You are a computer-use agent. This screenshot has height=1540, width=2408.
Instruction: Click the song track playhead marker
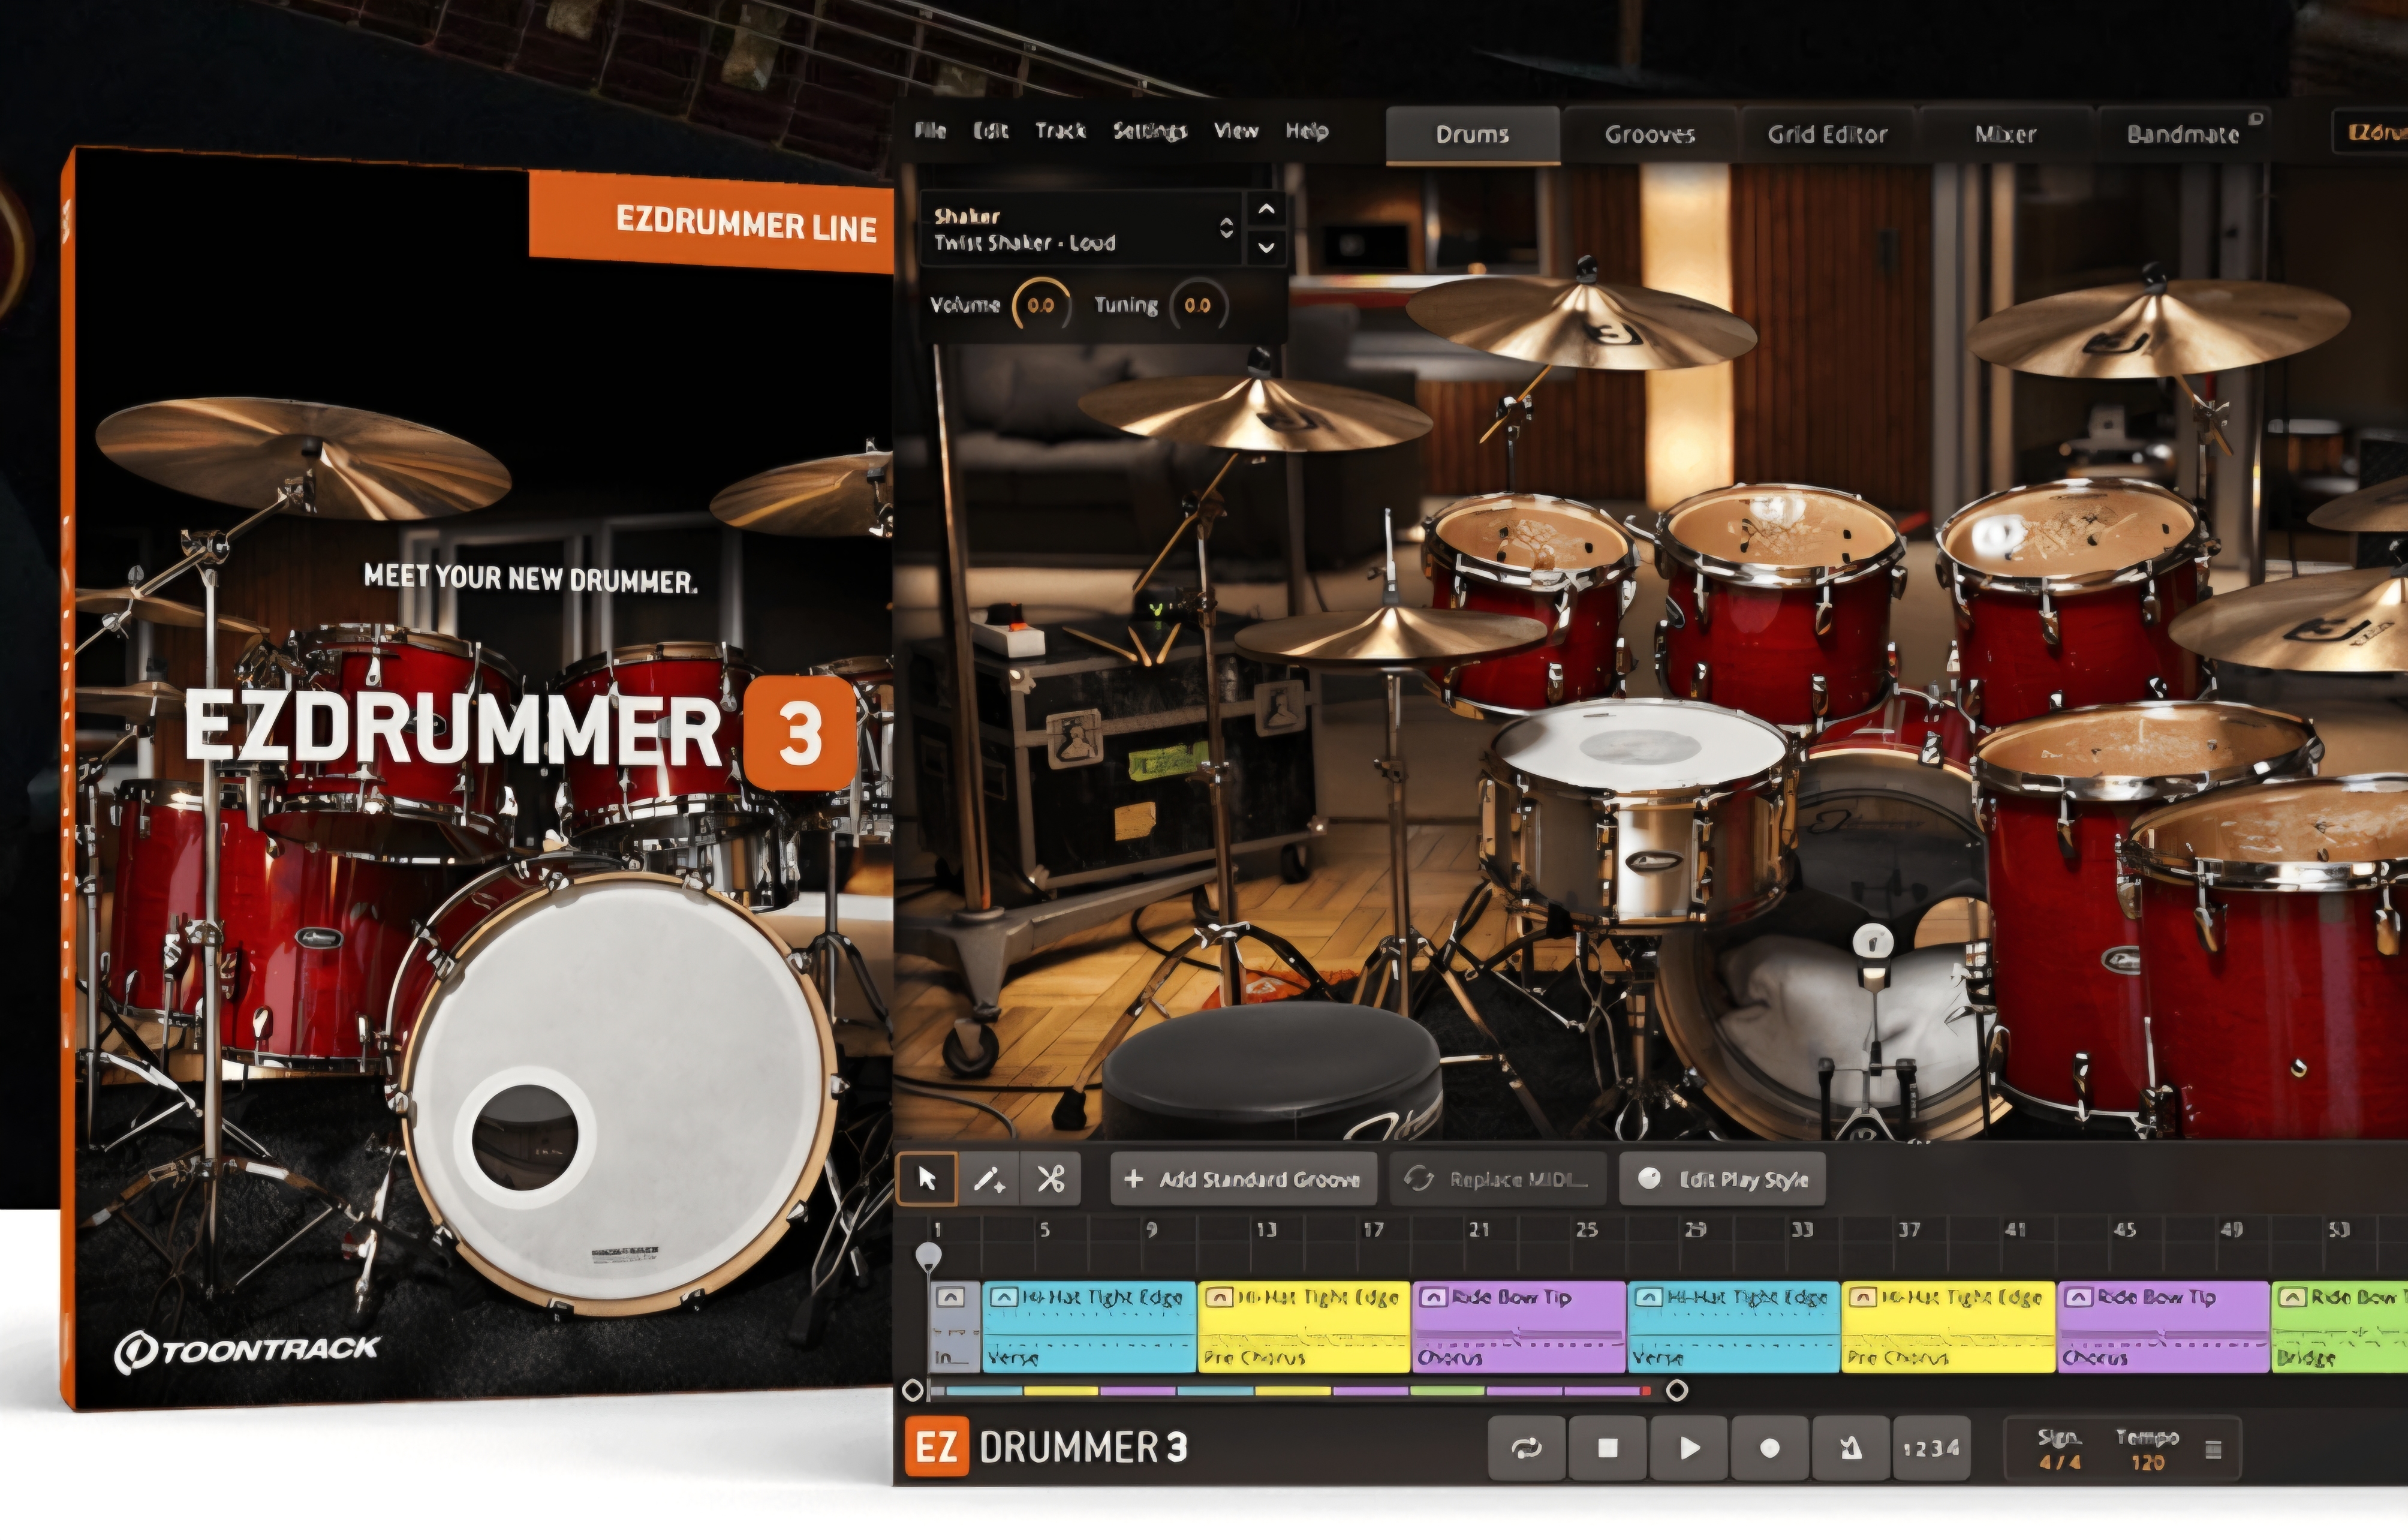(929, 1256)
